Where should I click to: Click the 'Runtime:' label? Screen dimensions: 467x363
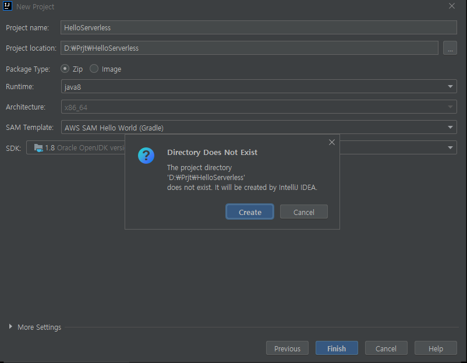[x=20, y=87]
